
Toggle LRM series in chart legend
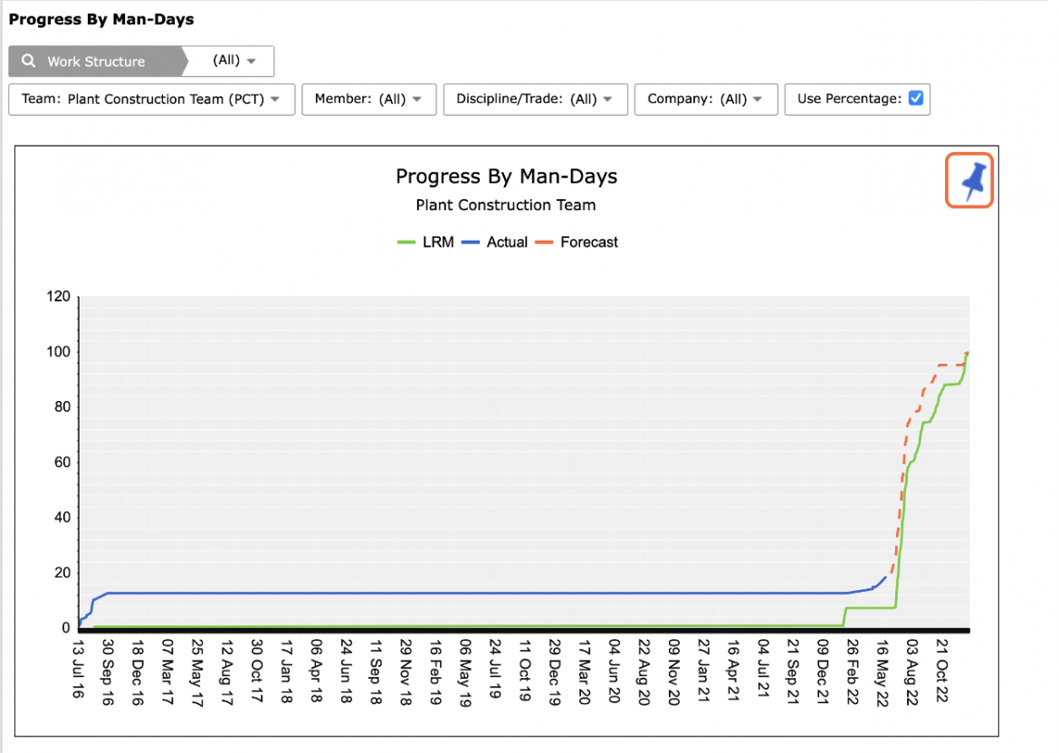coord(425,242)
